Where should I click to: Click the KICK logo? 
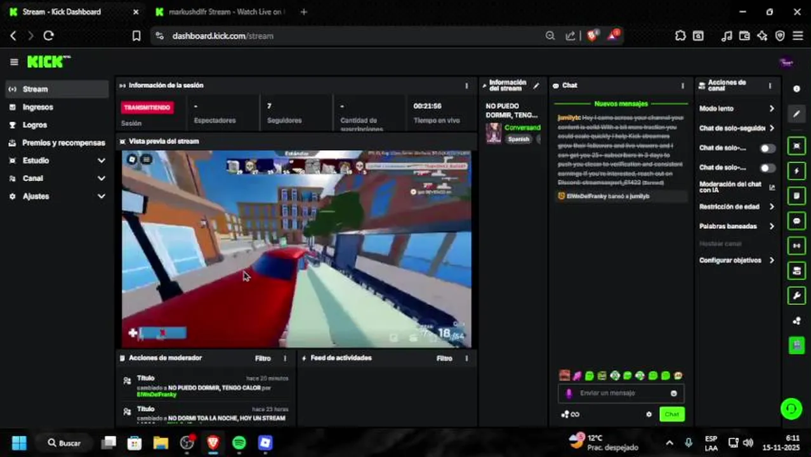(x=48, y=62)
